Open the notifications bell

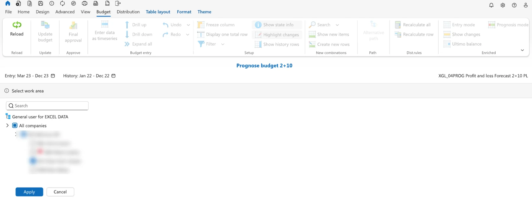(x=491, y=5)
